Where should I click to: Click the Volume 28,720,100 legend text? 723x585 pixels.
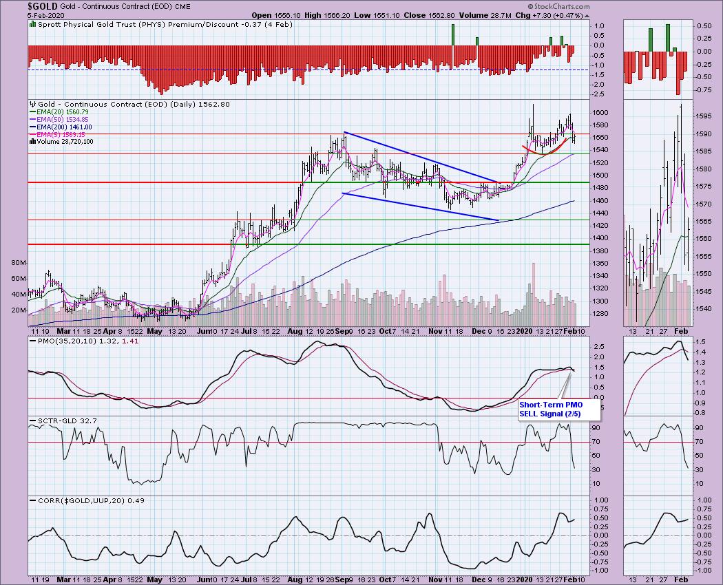tap(65, 142)
